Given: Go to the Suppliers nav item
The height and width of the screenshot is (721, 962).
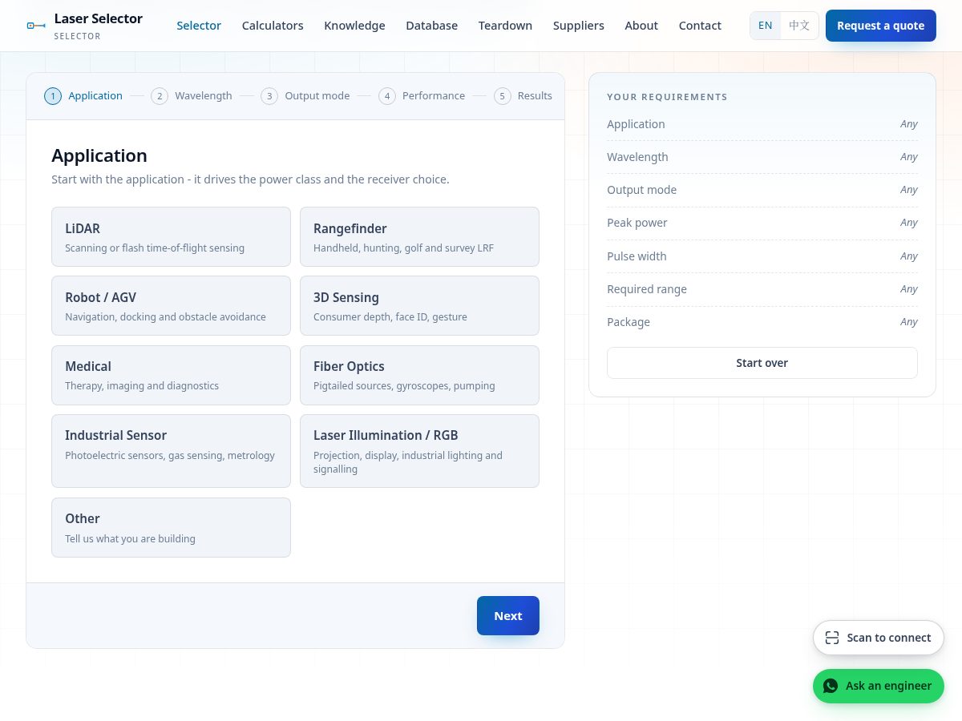Looking at the screenshot, I should coord(579,26).
